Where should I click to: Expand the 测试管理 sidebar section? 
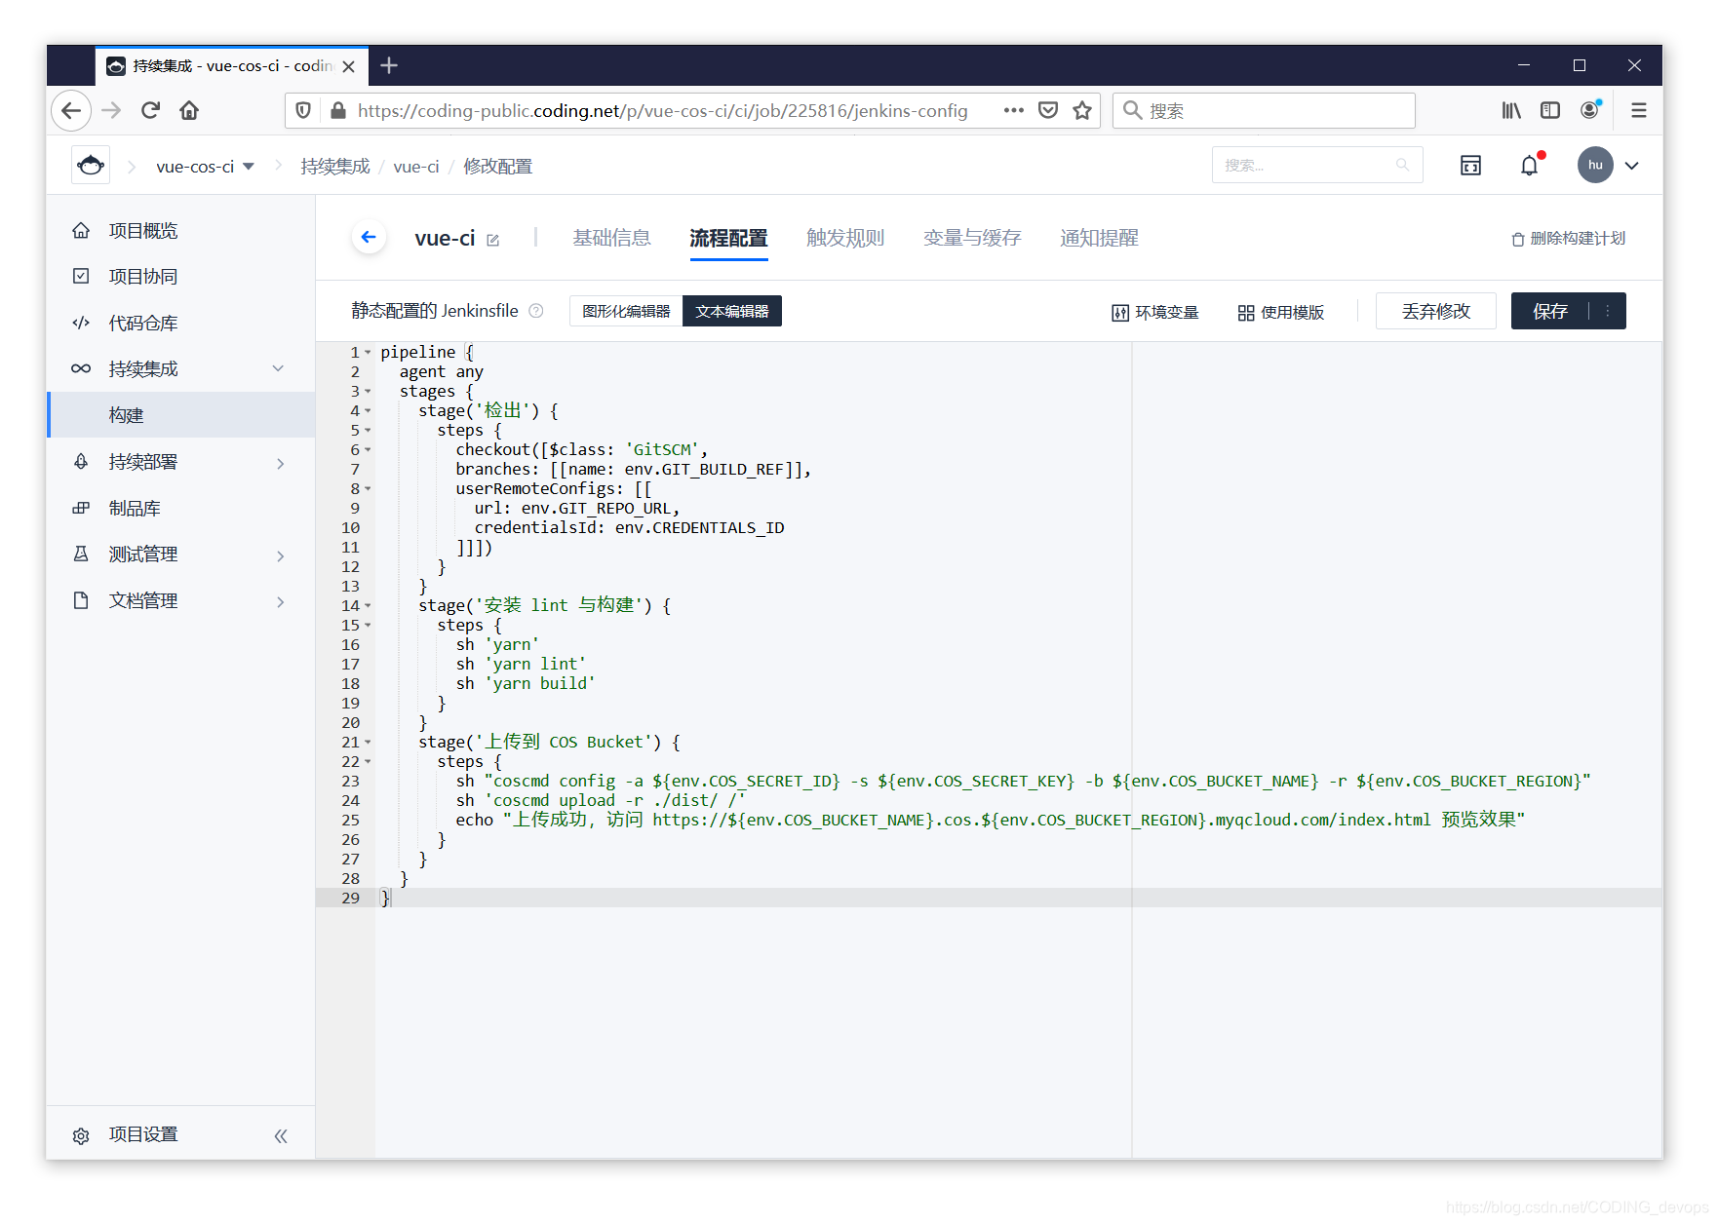point(280,555)
